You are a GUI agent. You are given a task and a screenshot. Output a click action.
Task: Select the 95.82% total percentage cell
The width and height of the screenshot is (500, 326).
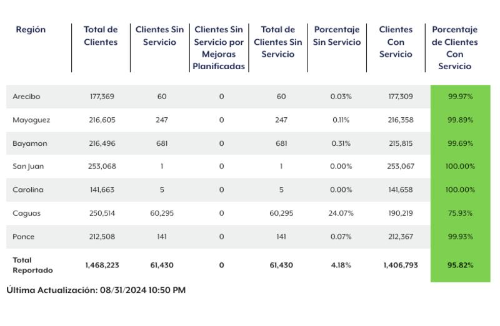(460, 265)
